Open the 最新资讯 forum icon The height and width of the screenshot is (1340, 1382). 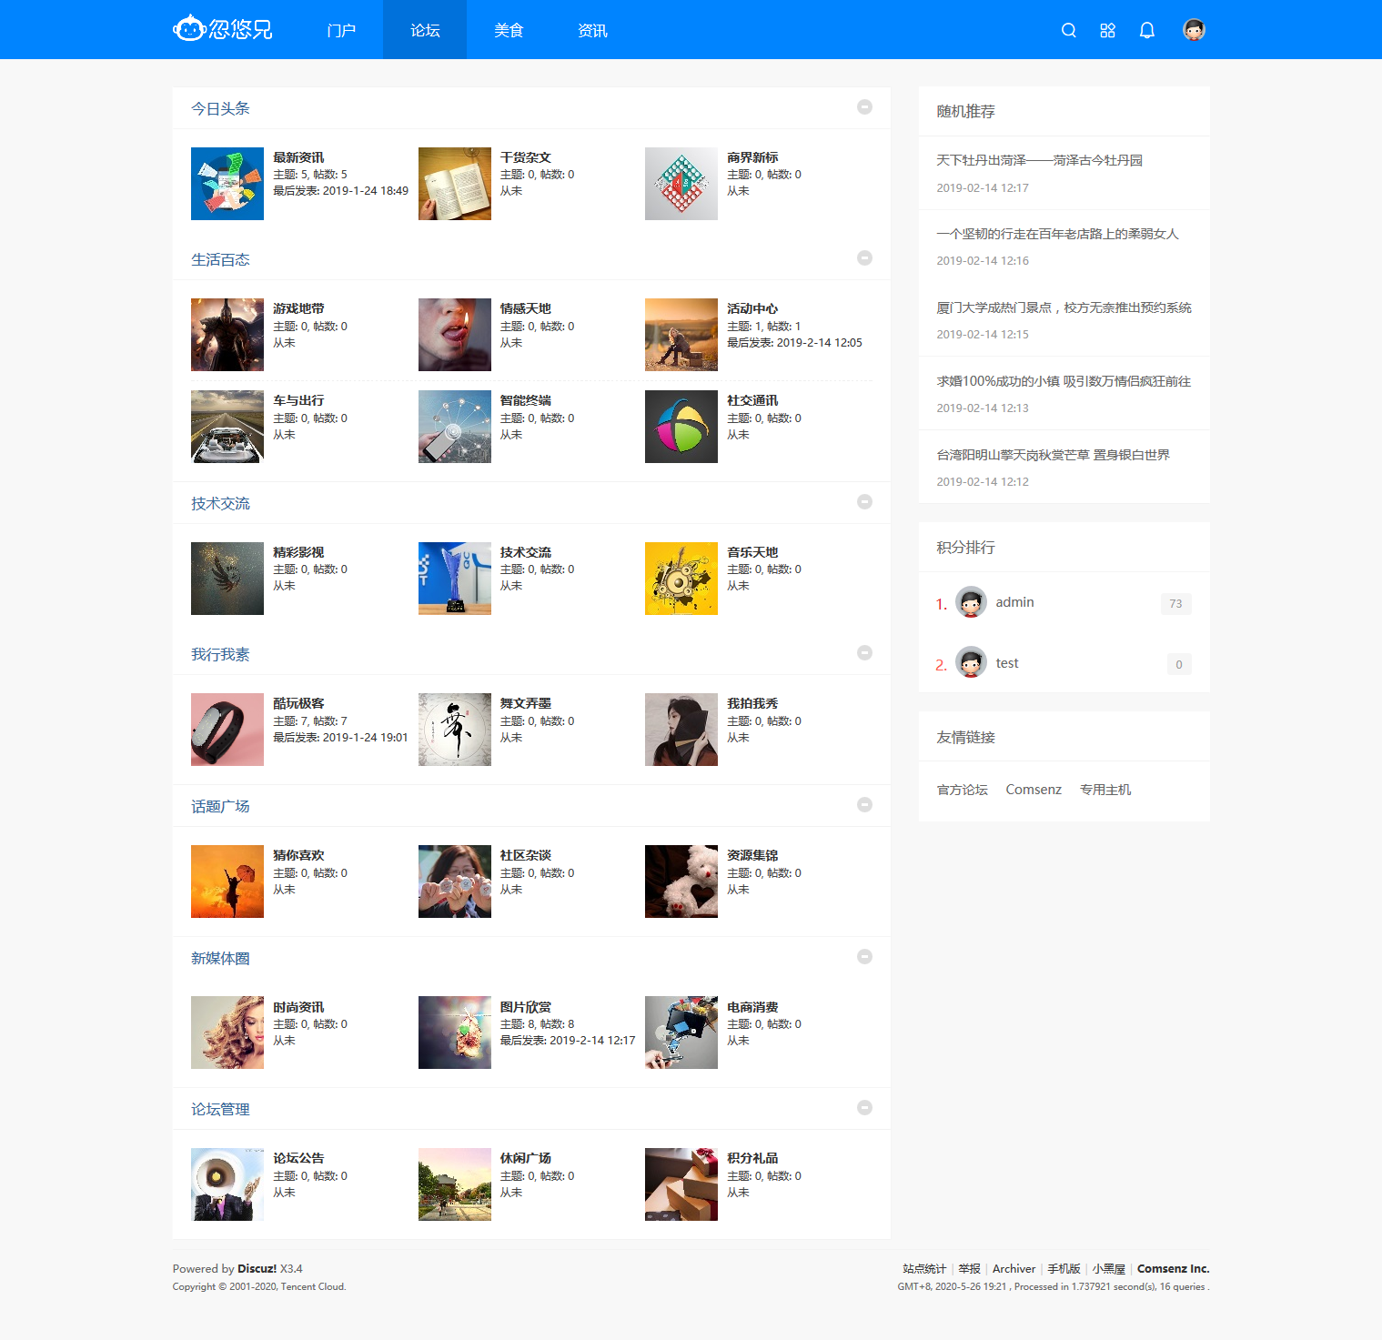[x=227, y=184]
